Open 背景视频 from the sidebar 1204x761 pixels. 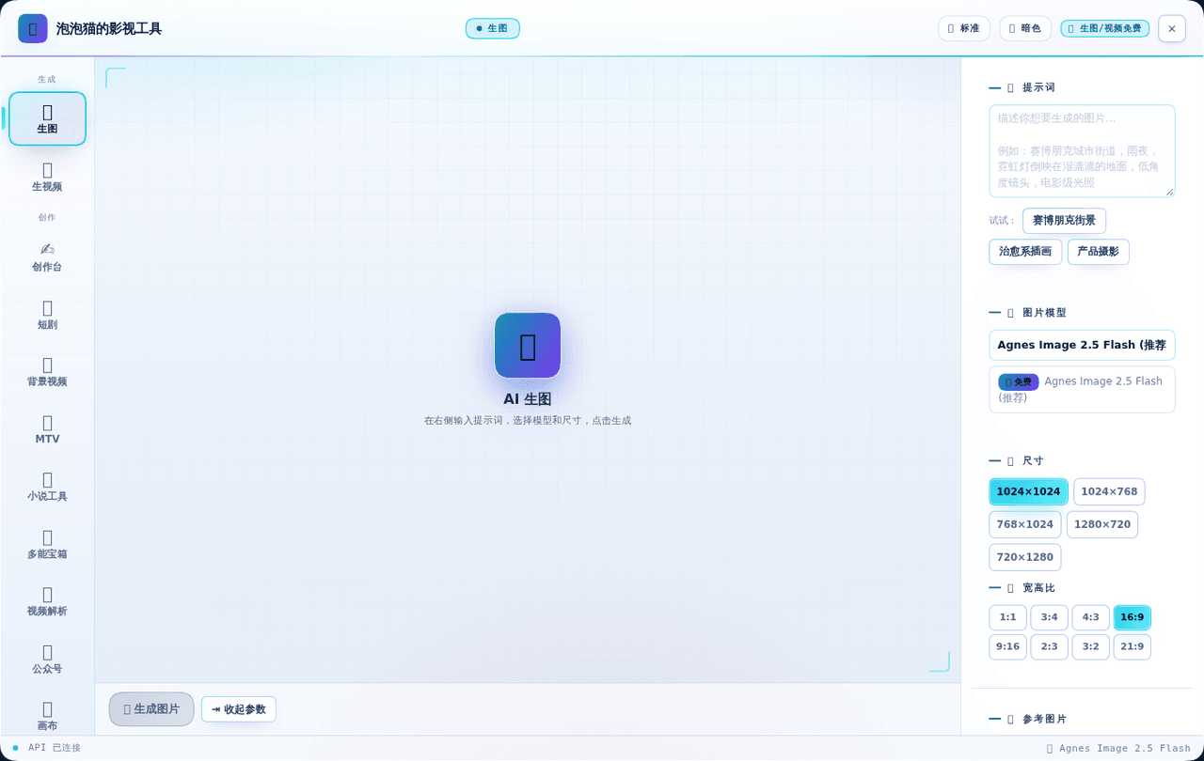click(x=47, y=371)
